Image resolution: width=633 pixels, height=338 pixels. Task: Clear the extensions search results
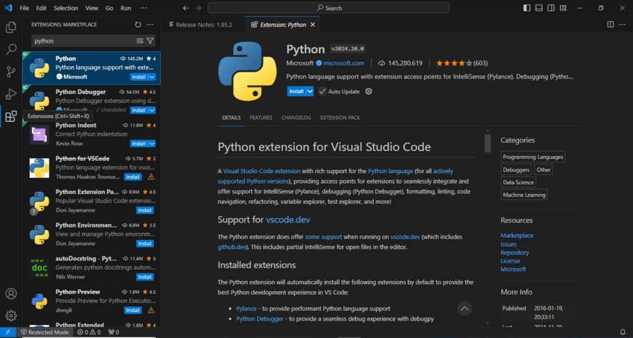[140, 41]
